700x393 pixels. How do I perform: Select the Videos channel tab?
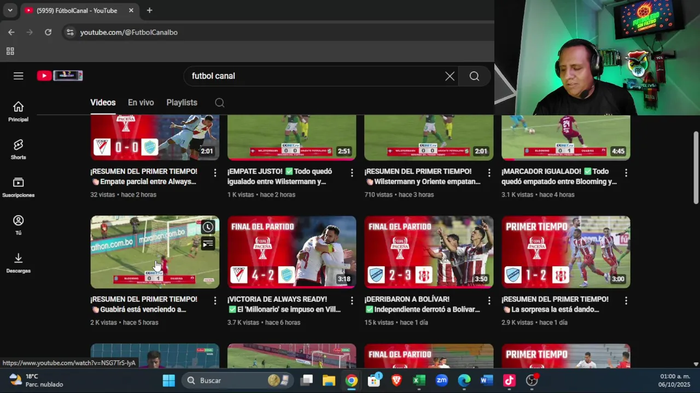(x=103, y=103)
